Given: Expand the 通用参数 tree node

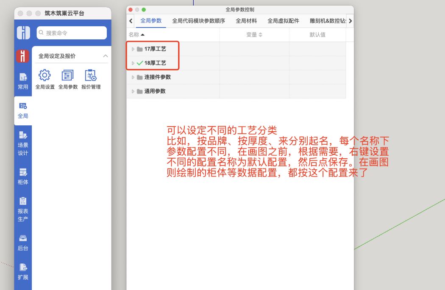Looking at the screenshot, I should pos(132,91).
